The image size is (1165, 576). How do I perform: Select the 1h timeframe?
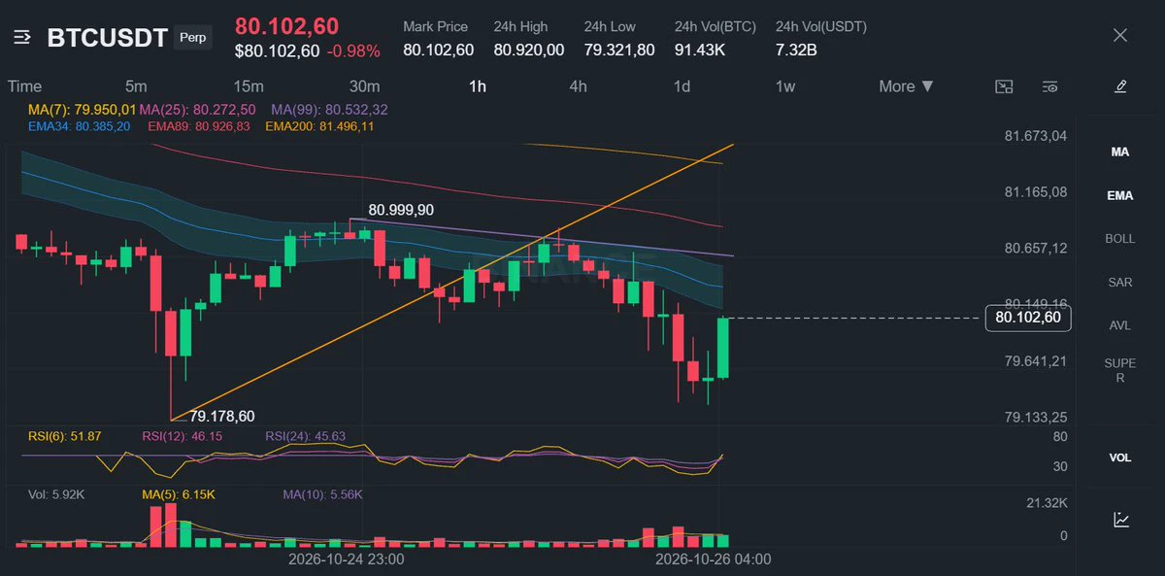point(478,86)
